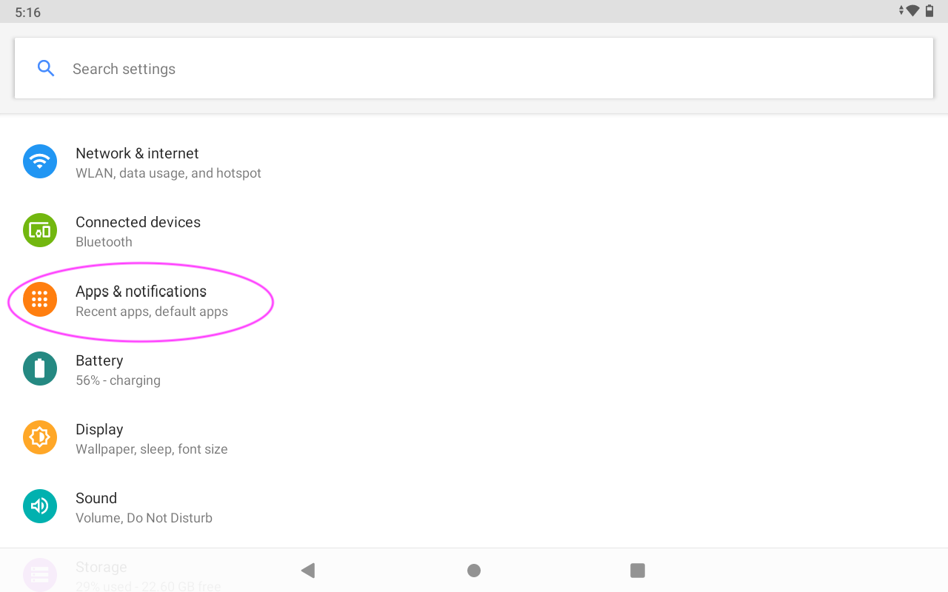Image resolution: width=948 pixels, height=592 pixels.
Task: Tap the Wi-Fi status bar indicator
Action: [912, 11]
